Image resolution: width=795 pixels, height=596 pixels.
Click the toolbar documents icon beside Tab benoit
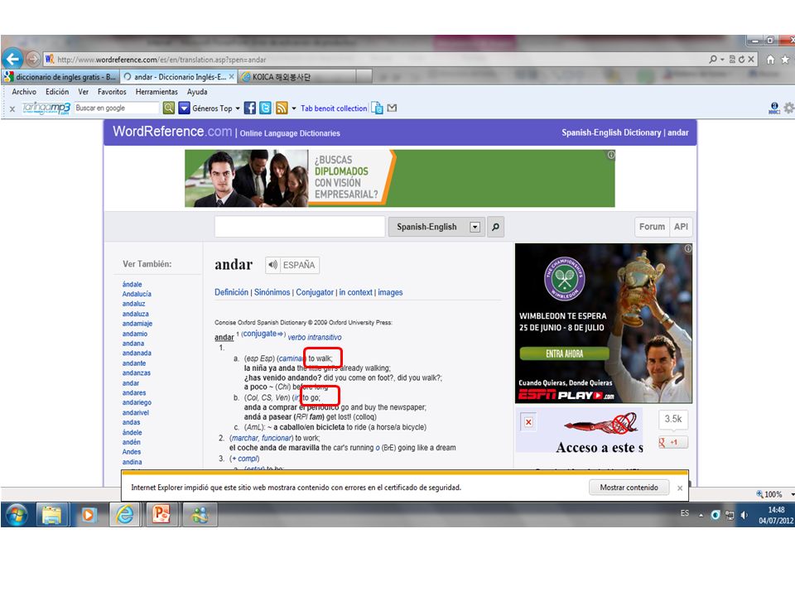[x=378, y=108]
